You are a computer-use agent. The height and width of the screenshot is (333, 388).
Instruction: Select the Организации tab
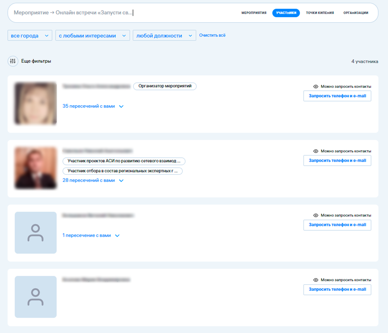[356, 13]
